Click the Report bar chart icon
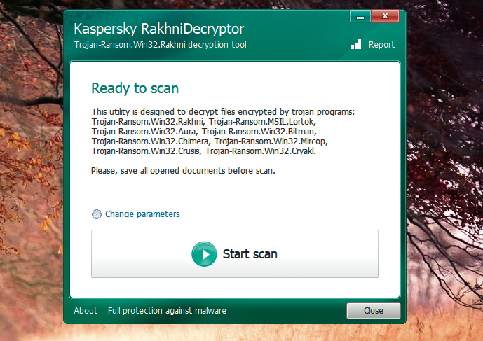This screenshot has height=341, width=483. 356,44
